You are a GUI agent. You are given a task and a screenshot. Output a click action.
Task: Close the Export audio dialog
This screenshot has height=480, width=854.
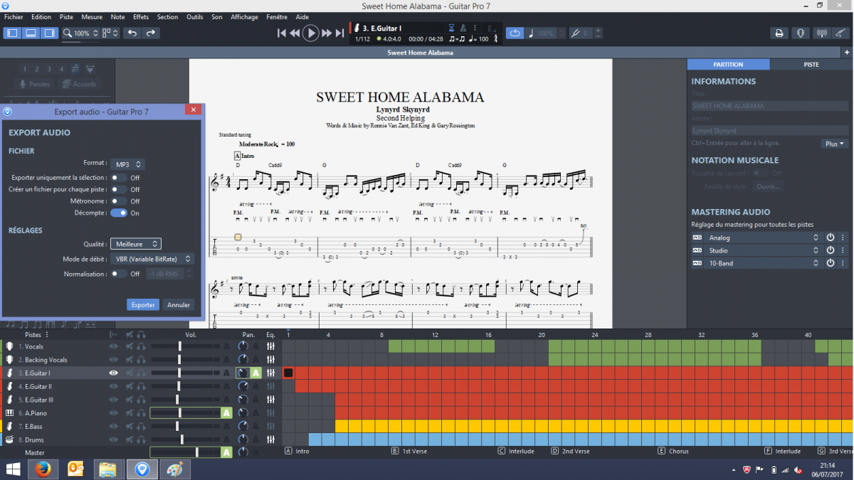193,110
